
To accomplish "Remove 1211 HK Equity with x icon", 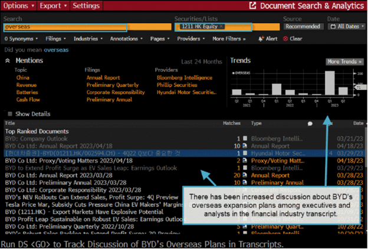I will pos(221,26).
